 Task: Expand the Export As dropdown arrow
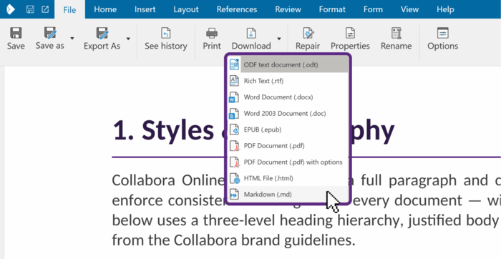[x=128, y=39]
